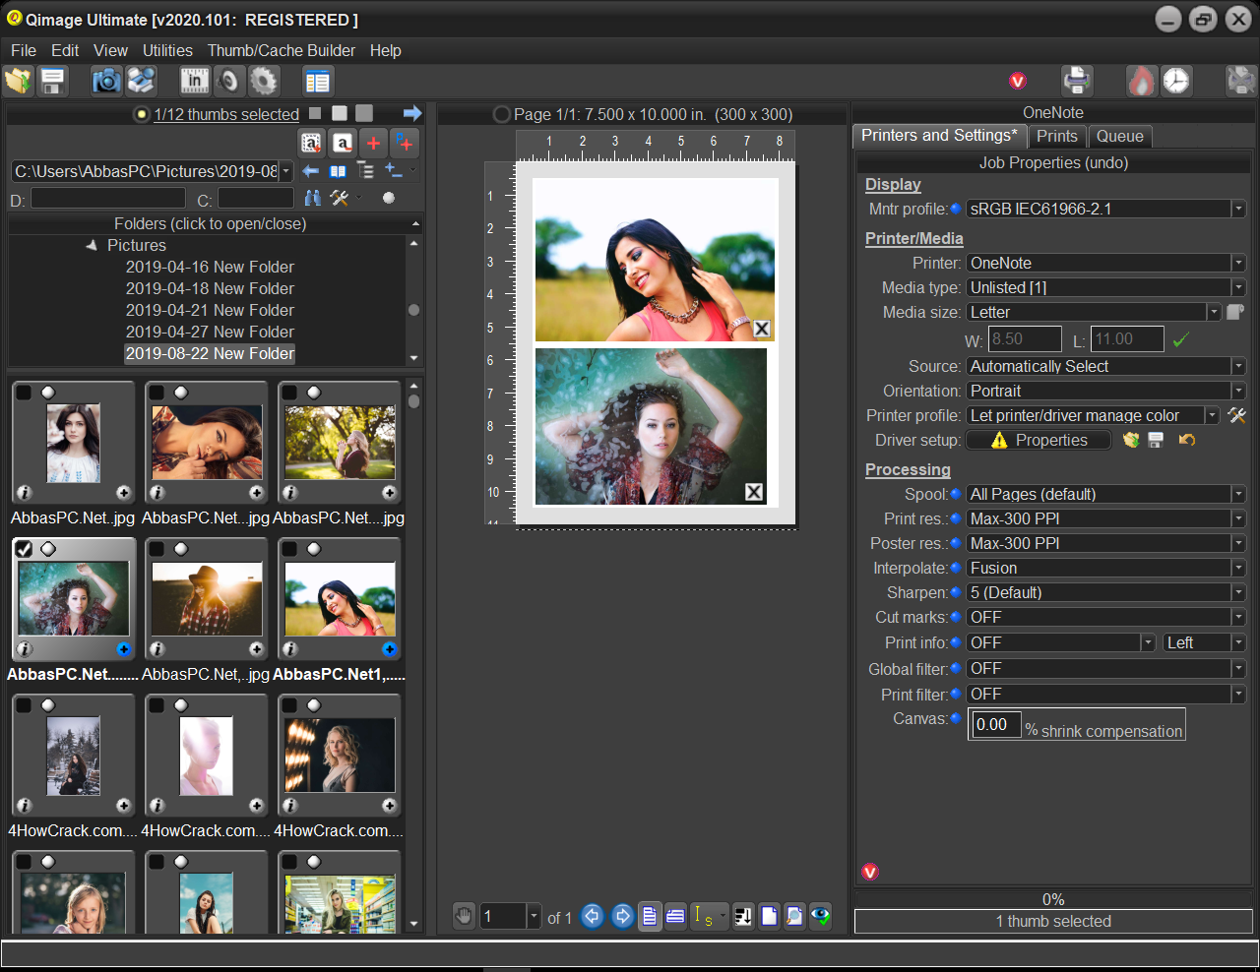
Task: Click the eye with green check icon
Action: 821,916
